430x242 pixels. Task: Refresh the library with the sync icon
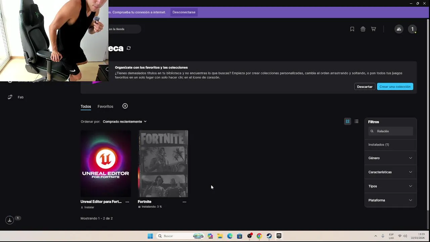129,48
